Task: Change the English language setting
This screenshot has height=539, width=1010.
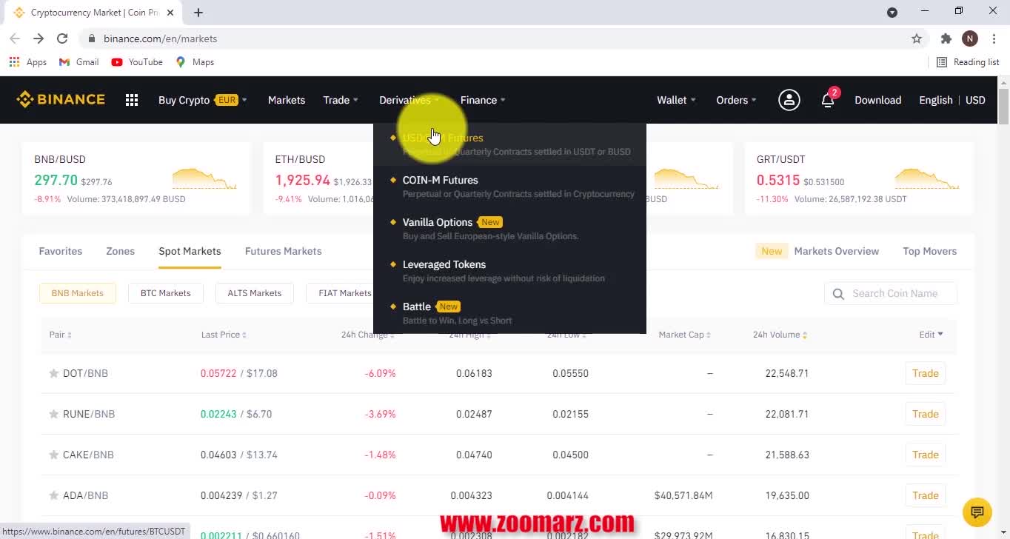Action: (x=936, y=100)
